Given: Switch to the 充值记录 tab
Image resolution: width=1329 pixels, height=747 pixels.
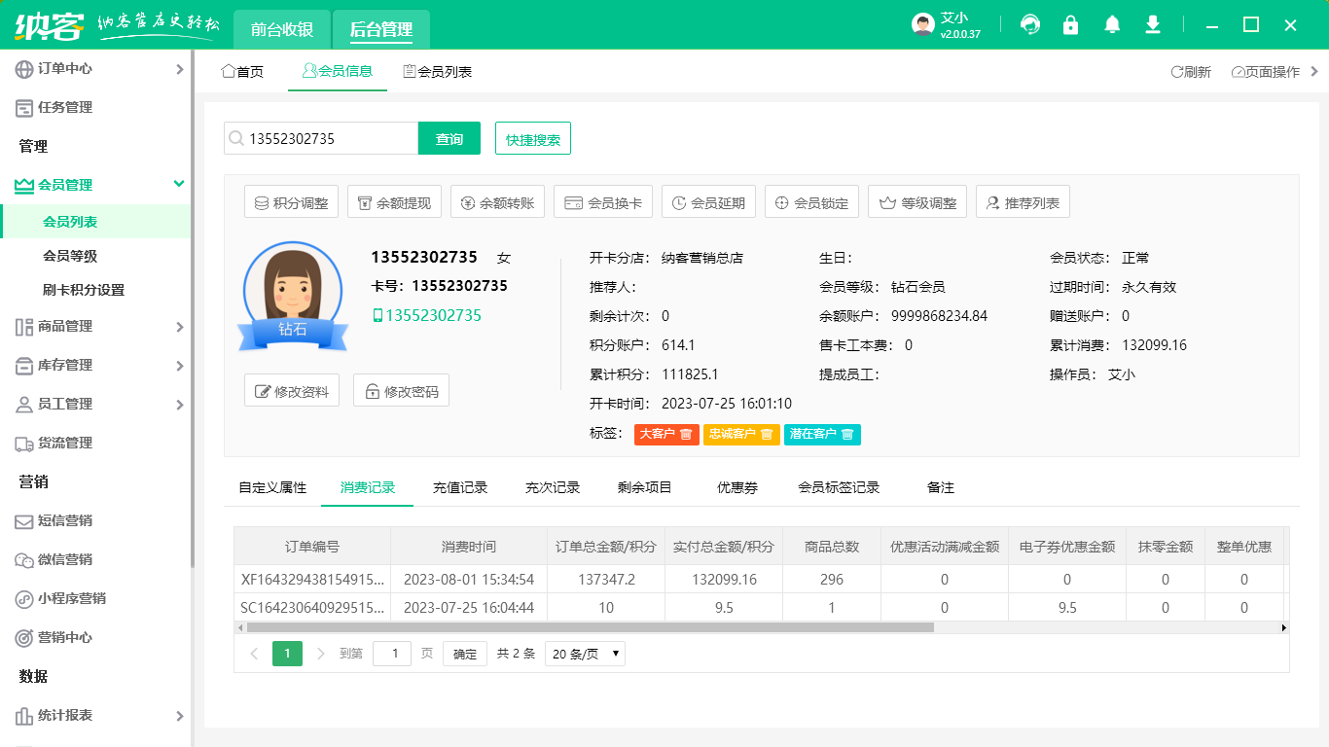Looking at the screenshot, I should tap(460, 487).
